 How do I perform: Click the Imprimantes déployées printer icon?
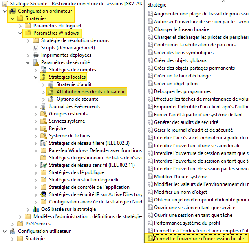[36, 55]
